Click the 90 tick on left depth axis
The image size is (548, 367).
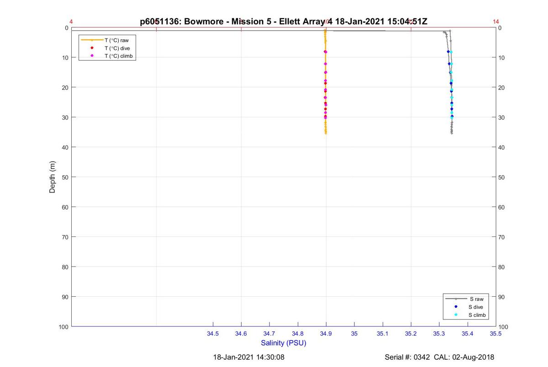65,297
